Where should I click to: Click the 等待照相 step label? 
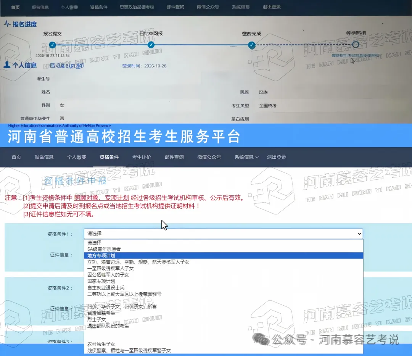[x=356, y=33]
